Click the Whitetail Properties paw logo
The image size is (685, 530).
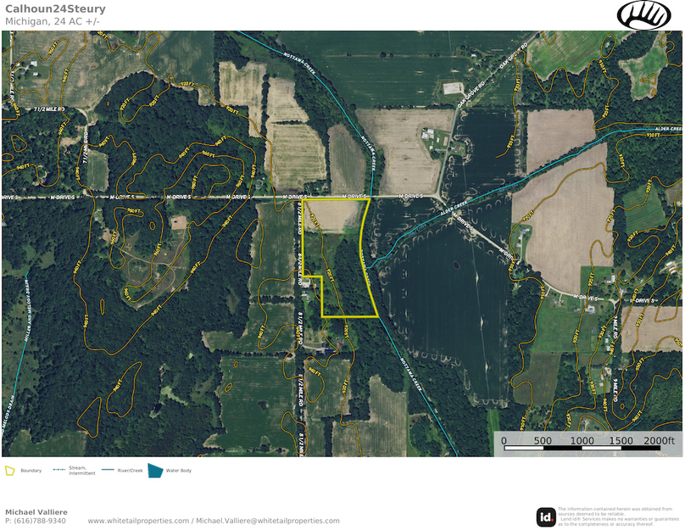[x=643, y=15]
